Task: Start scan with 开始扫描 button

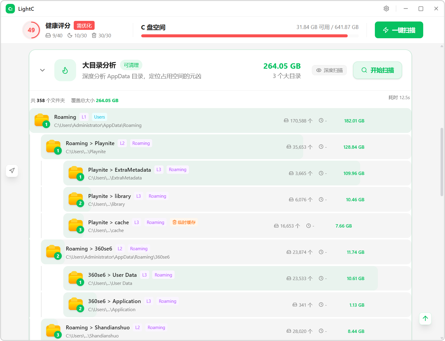Action: click(x=378, y=70)
